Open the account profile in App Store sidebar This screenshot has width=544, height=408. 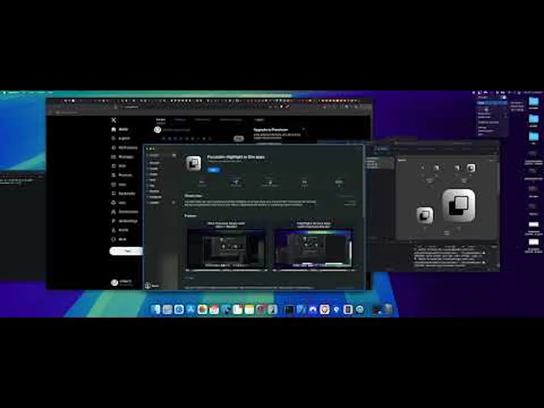tap(152, 286)
